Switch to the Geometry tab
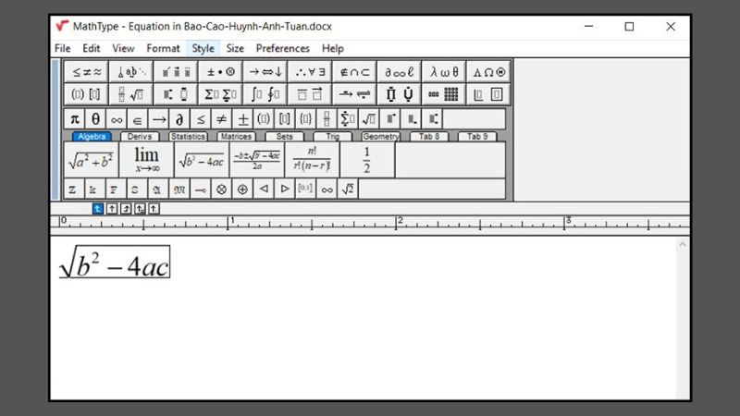This screenshot has width=740, height=416. point(380,137)
